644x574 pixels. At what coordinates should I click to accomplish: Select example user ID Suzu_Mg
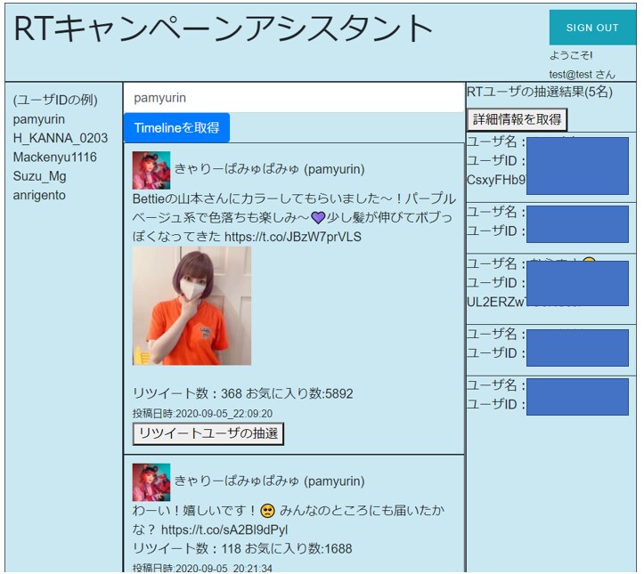point(39,176)
